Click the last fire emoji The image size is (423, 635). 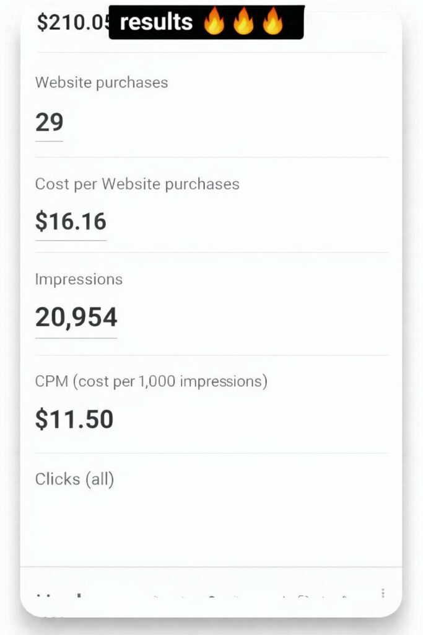tap(273, 23)
